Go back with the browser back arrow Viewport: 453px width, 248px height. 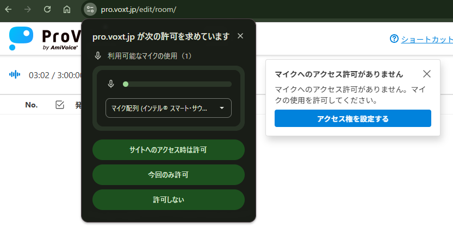tap(8, 10)
